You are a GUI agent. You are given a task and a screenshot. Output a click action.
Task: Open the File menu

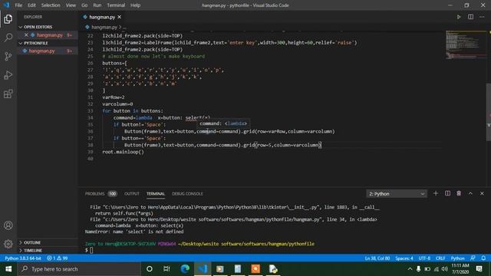pos(18,5)
